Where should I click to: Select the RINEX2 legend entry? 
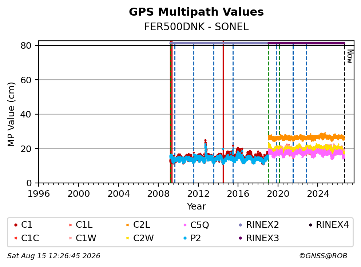pos(259,225)
